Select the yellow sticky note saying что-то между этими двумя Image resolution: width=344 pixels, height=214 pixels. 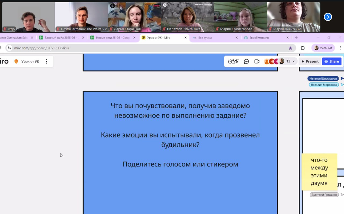point(319,172)
